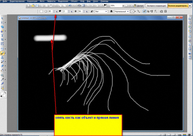Select the Eraser tool
Viewport: 193px width, 136px height.
pyautogui.click(x=2, y=66)
